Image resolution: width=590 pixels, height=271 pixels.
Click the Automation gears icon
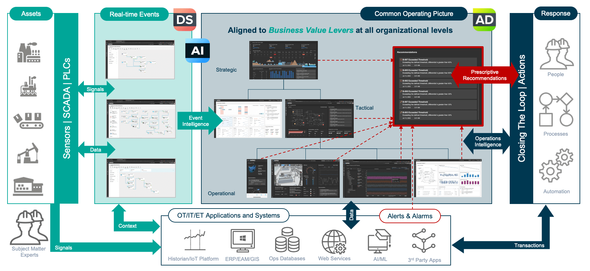556,165
